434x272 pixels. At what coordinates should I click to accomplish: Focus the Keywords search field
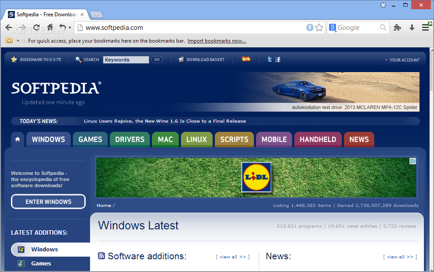pos(126,60)
